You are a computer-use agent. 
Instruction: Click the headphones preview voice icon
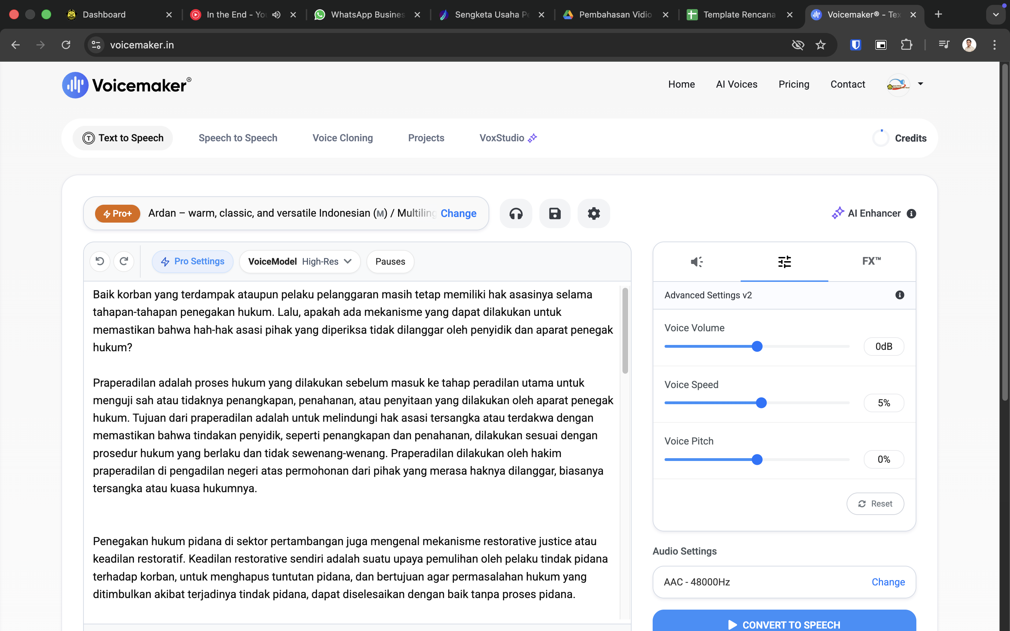pyautogui.click(x=516, y=214)
